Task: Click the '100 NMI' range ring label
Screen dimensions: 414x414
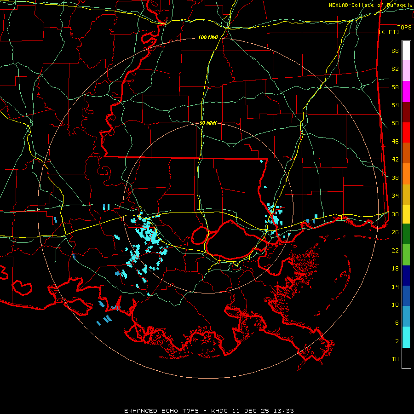Action: [x=208, y=38]
